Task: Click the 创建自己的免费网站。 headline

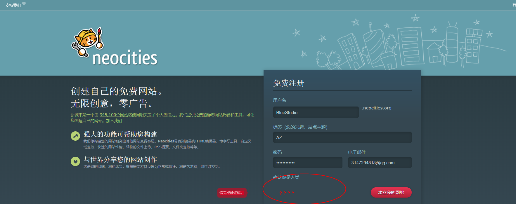Action: pyautogui.click(x=117, y=91)
